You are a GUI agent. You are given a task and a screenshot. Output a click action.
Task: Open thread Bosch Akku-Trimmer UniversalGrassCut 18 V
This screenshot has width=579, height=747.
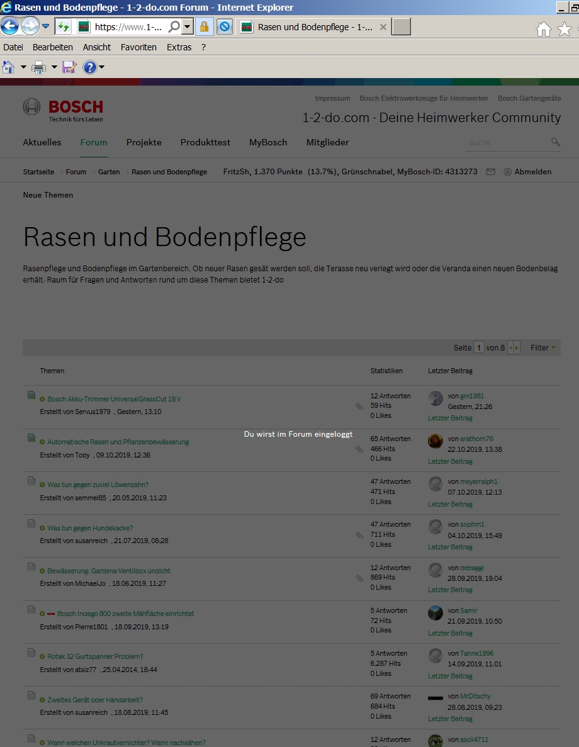114,399
